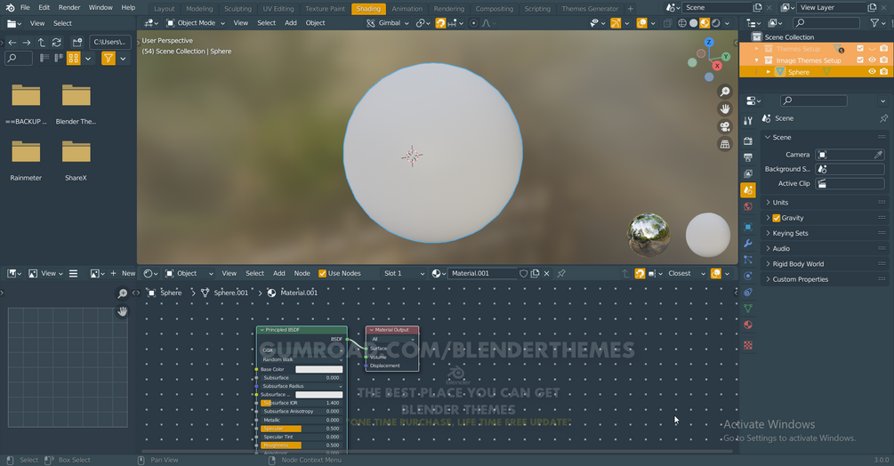Open the Gimbal transform orientation dropdown

(388, 23)
